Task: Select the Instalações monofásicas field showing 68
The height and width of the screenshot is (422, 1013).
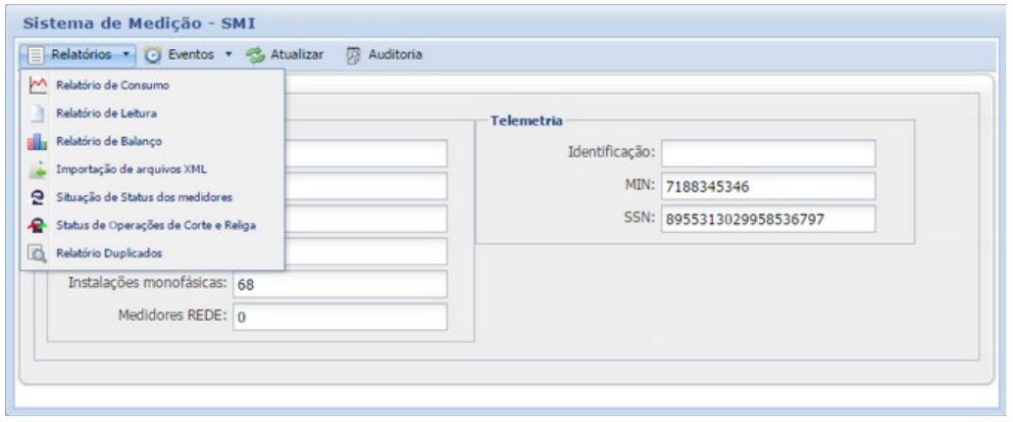Action: coord(339,285)
